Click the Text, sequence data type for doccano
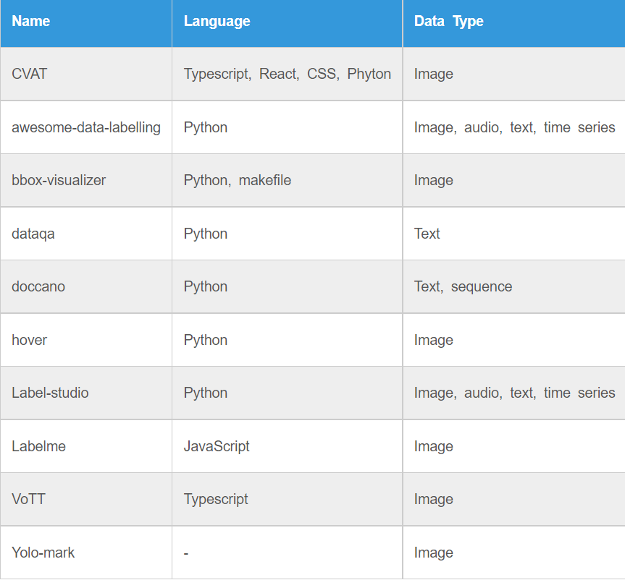The height and width of the screenshot is (580, 625). pyautogui.click(x=462, y=286)
